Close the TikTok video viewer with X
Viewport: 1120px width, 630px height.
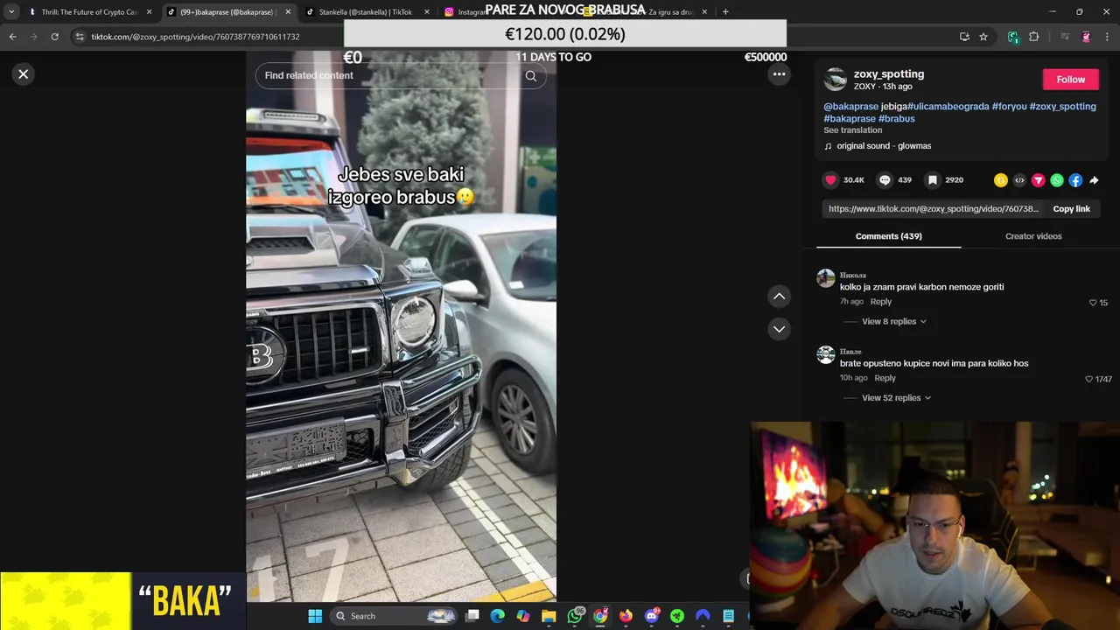pyautogui.click(x=24, y=74)
